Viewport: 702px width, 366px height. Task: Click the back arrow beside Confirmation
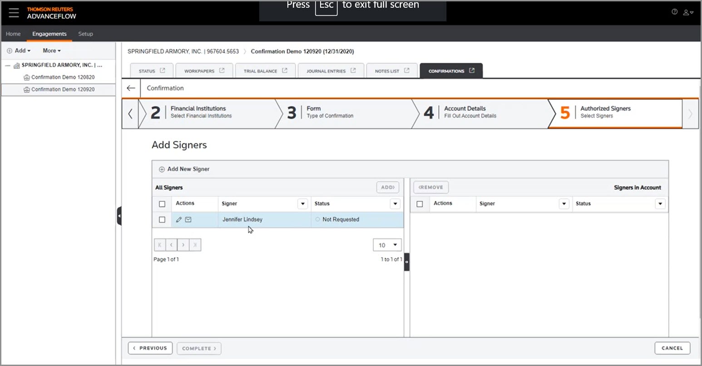click(x=131, y=88)
